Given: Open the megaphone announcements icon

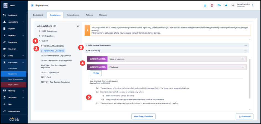Looking at the screenshot, I should point(226,5).
